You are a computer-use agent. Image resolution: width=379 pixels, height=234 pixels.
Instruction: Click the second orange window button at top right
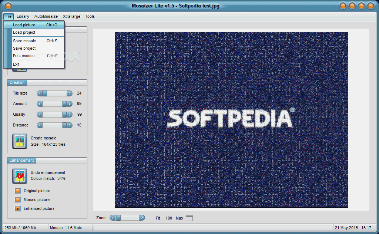[x=352, y=6]
